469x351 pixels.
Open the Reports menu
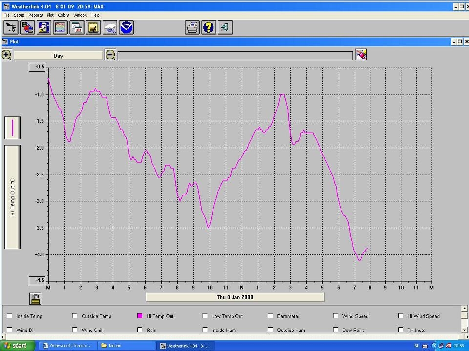[35, 15]
